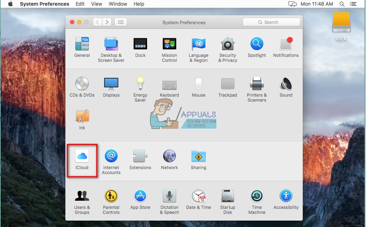Open the Window menu
Image resolution: width=366 pixels, height=227 pixels.
[x=118, y=4]
